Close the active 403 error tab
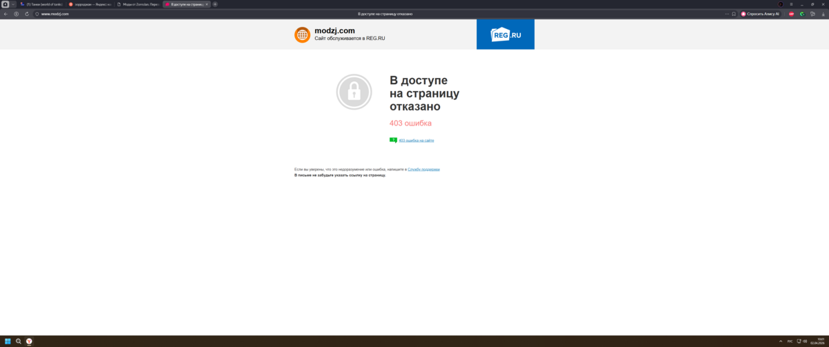 pos(207,4)
